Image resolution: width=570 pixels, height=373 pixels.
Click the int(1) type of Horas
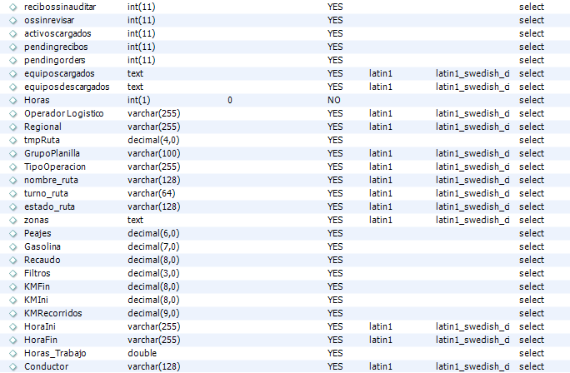[x=139, y=100]
